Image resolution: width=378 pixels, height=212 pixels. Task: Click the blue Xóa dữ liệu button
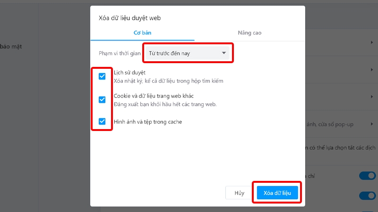[x=277, y=192]
